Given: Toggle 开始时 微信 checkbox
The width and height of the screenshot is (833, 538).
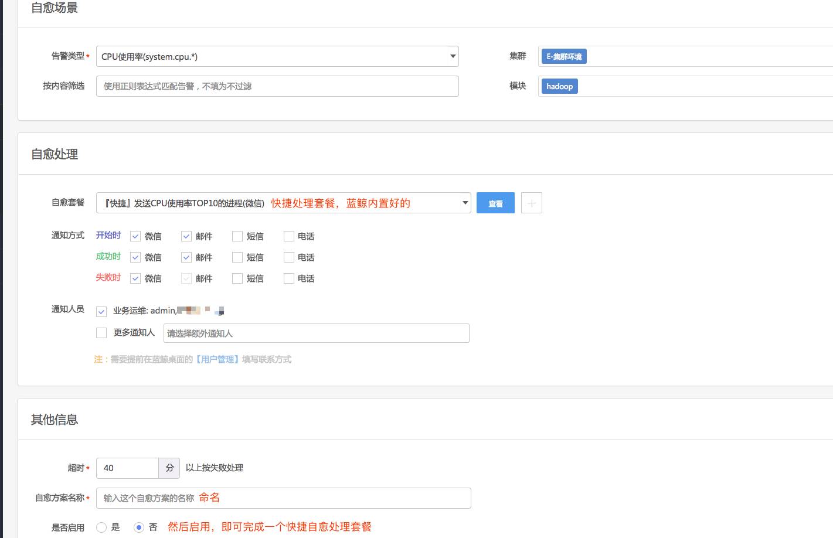Looking at the screenshot, I should pyautogui.click(x=135, y=236).
